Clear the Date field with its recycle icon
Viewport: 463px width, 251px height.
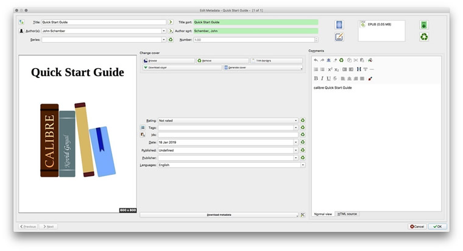pos(302,142)
